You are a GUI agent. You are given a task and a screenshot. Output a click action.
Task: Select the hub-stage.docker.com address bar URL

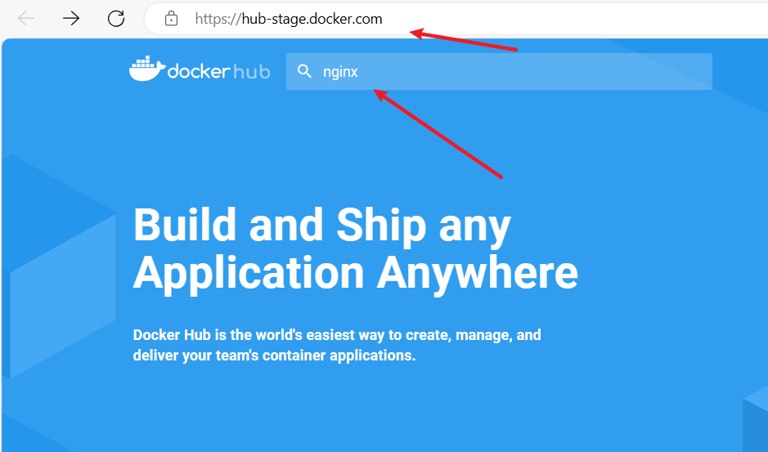289,19
